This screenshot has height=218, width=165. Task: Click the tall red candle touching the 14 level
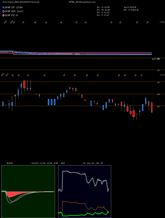(24, 84)
